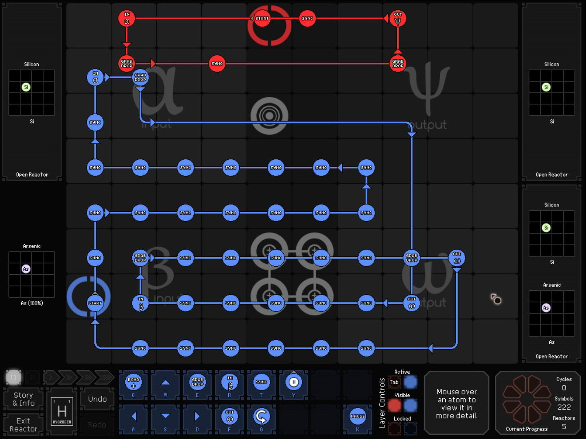Lock the red waldo layer
This screenshot has width=586, height=439.
[x=394, y=428]
